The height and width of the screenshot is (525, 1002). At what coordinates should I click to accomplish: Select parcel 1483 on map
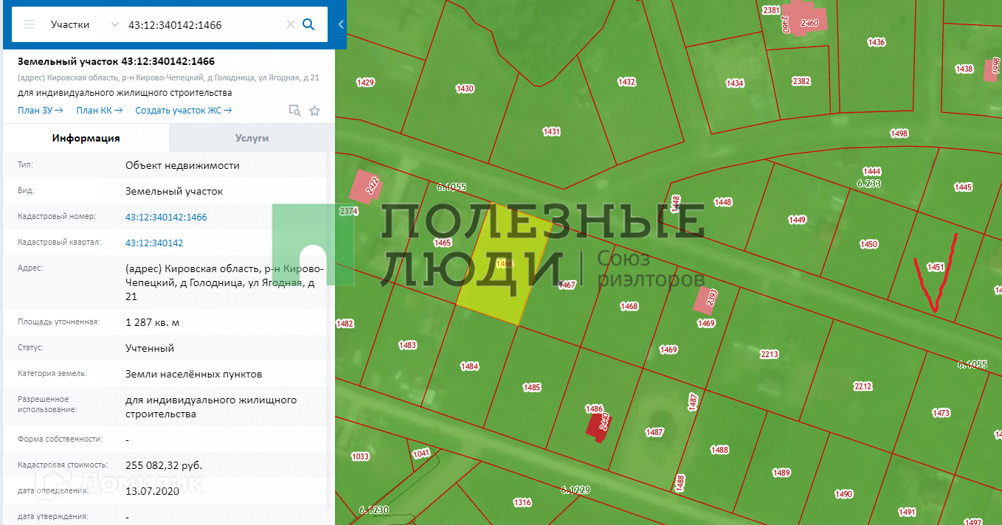(407, 345)
